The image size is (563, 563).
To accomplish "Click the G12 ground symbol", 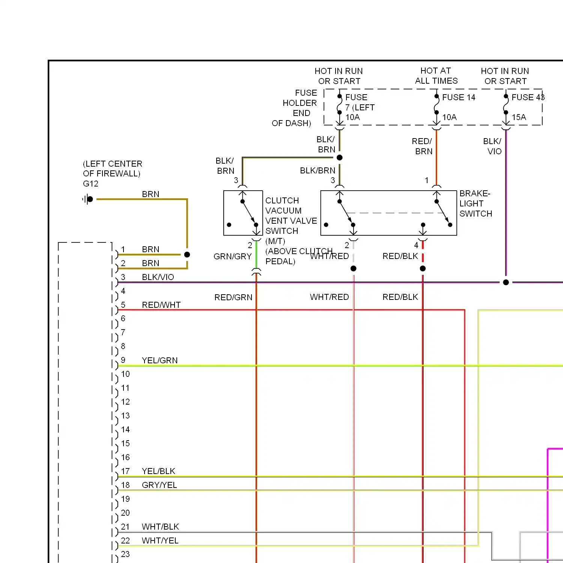I will [x=88, y=199].
